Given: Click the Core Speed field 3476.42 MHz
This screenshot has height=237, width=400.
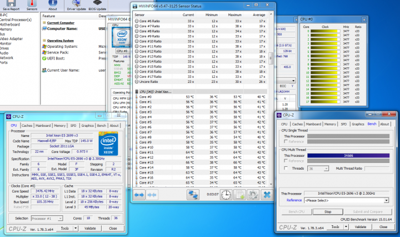Looking at the screenshot, I should tap(45, 191).
